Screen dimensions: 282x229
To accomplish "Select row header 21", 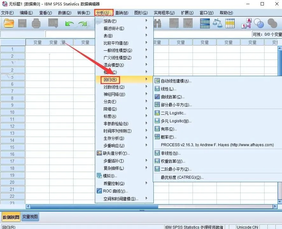I will click(12, 189).
